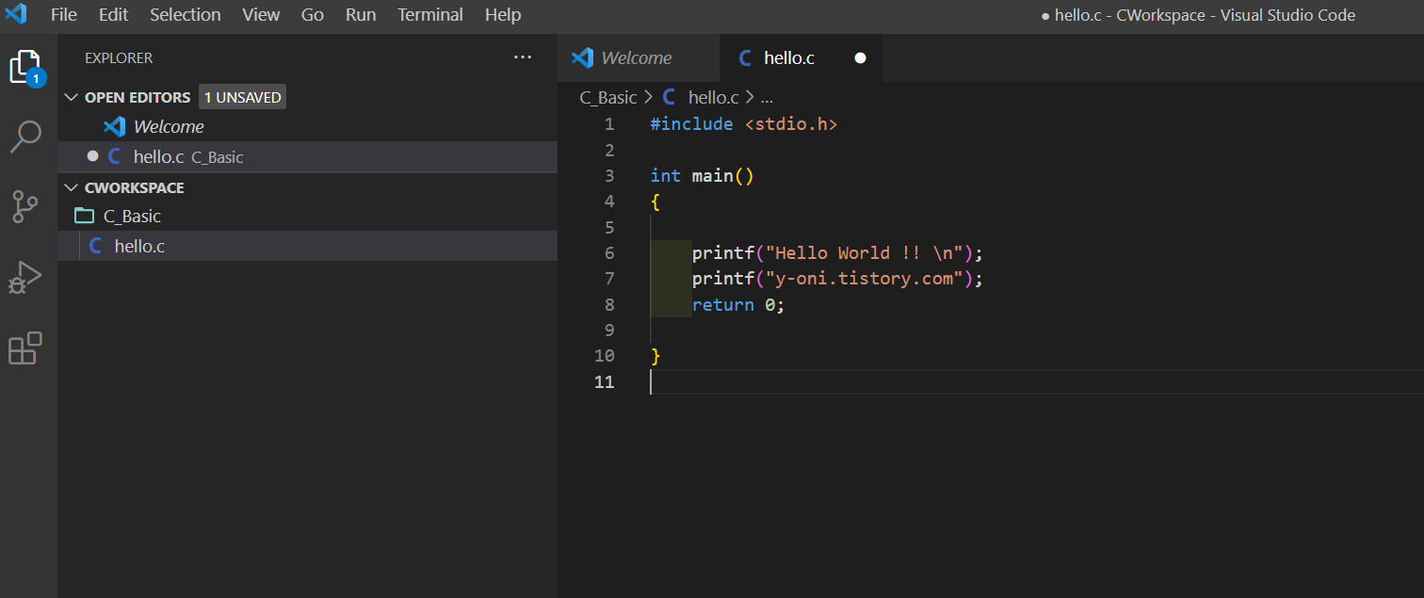Open the Terminal menu

click(430, 15)
